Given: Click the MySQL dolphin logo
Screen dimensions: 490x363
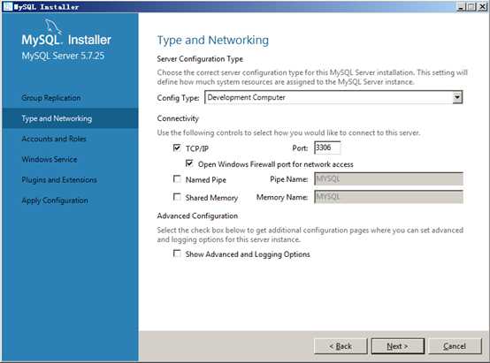Looking at the screenshot, I should click(53, 26).
